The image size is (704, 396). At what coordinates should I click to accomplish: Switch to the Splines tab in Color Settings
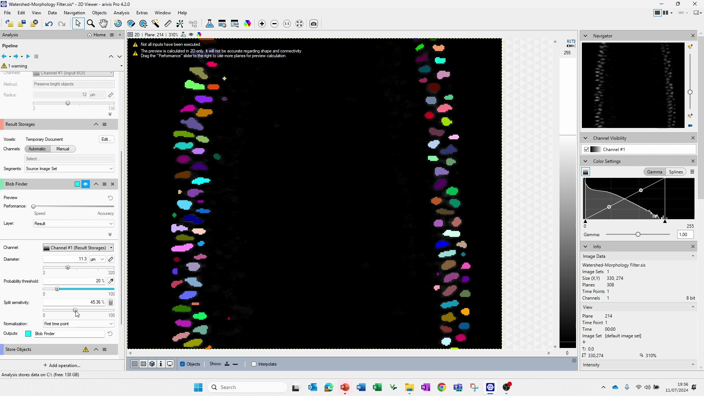[676, 172]
